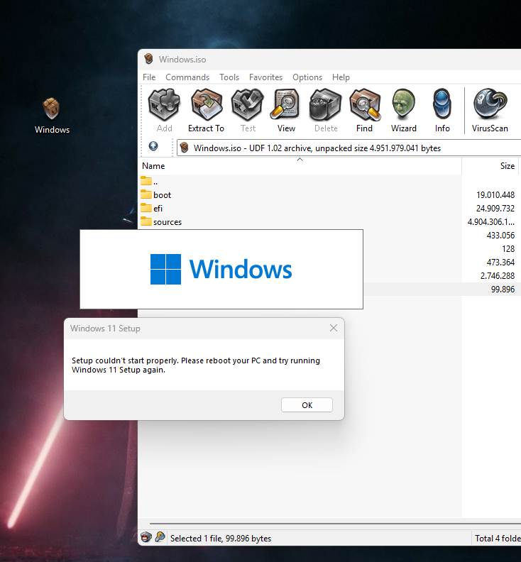Sort by the Size column header
The width and height of the screenshot is (521, 562).
(x=491, y=166)
